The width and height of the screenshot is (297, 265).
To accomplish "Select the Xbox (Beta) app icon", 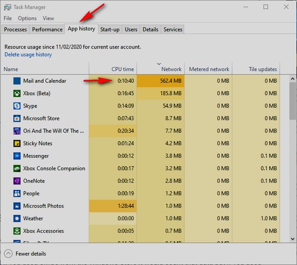I will (17, 93).
